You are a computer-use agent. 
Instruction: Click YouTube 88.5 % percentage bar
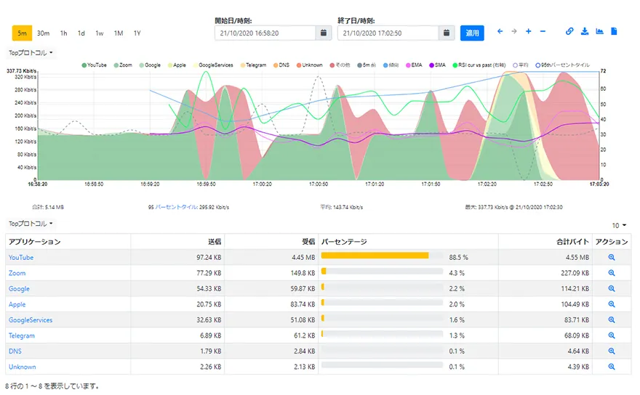[x=382, y=256]
